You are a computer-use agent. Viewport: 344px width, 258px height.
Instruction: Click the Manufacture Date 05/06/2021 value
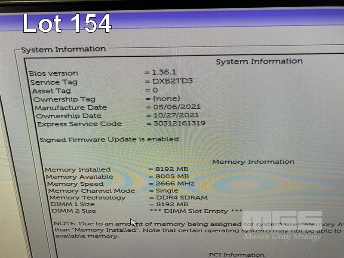(x=176, y=107)
